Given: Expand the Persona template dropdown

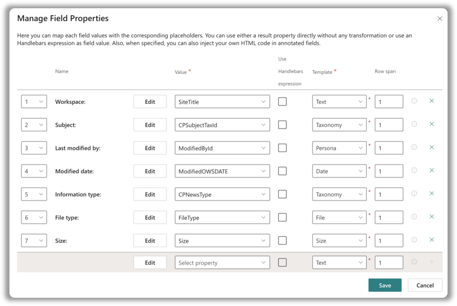Looking at the screenshot, I should pyautogui.click(x=339, y=148).
